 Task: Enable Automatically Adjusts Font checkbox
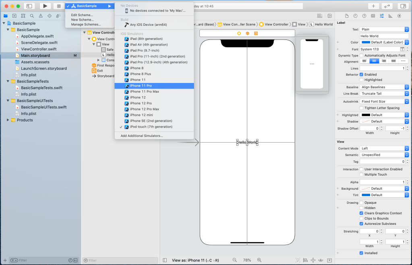(361, 55)
